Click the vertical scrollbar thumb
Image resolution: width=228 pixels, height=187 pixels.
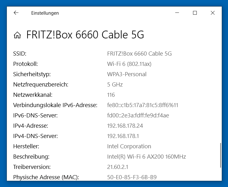221,155
